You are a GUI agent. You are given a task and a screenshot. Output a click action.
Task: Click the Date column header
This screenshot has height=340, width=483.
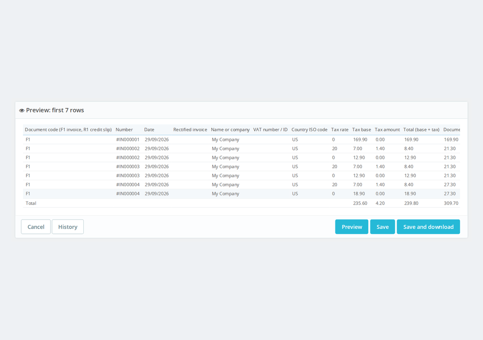point(149,130)
